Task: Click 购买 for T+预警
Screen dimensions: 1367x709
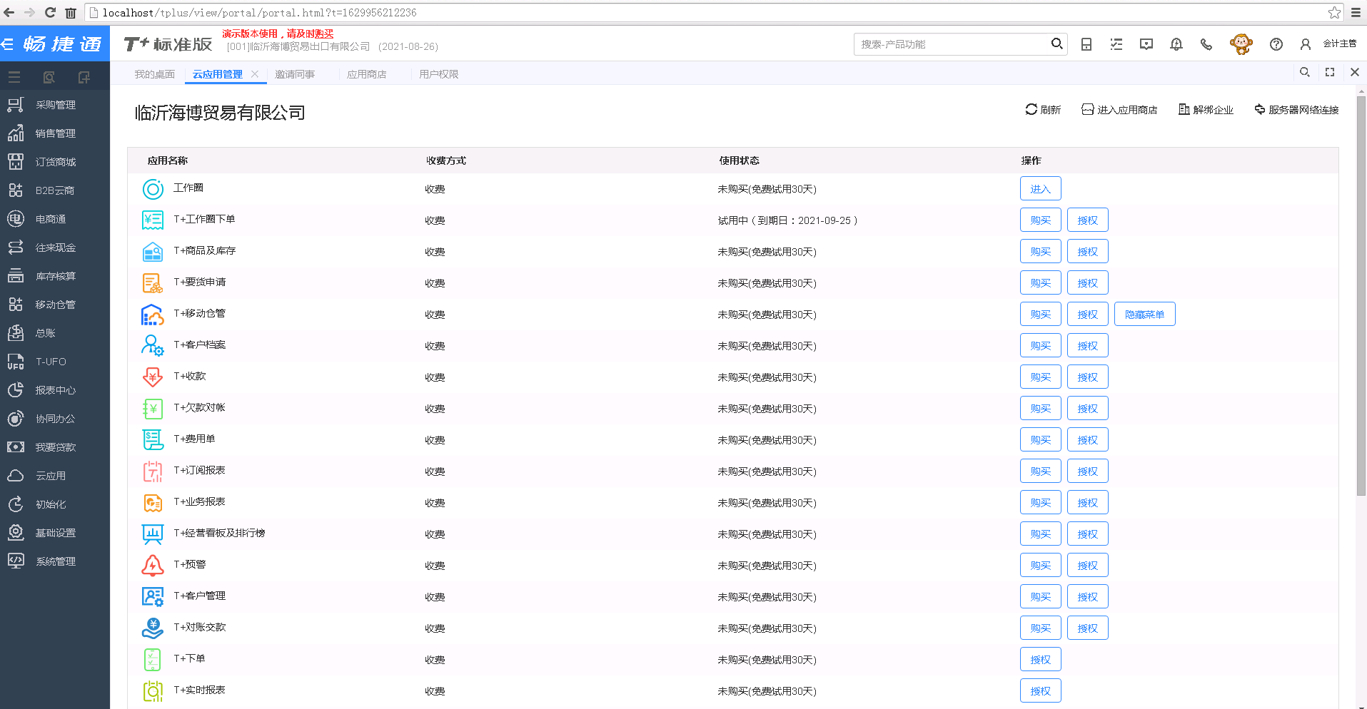Action: [1041, 566]
